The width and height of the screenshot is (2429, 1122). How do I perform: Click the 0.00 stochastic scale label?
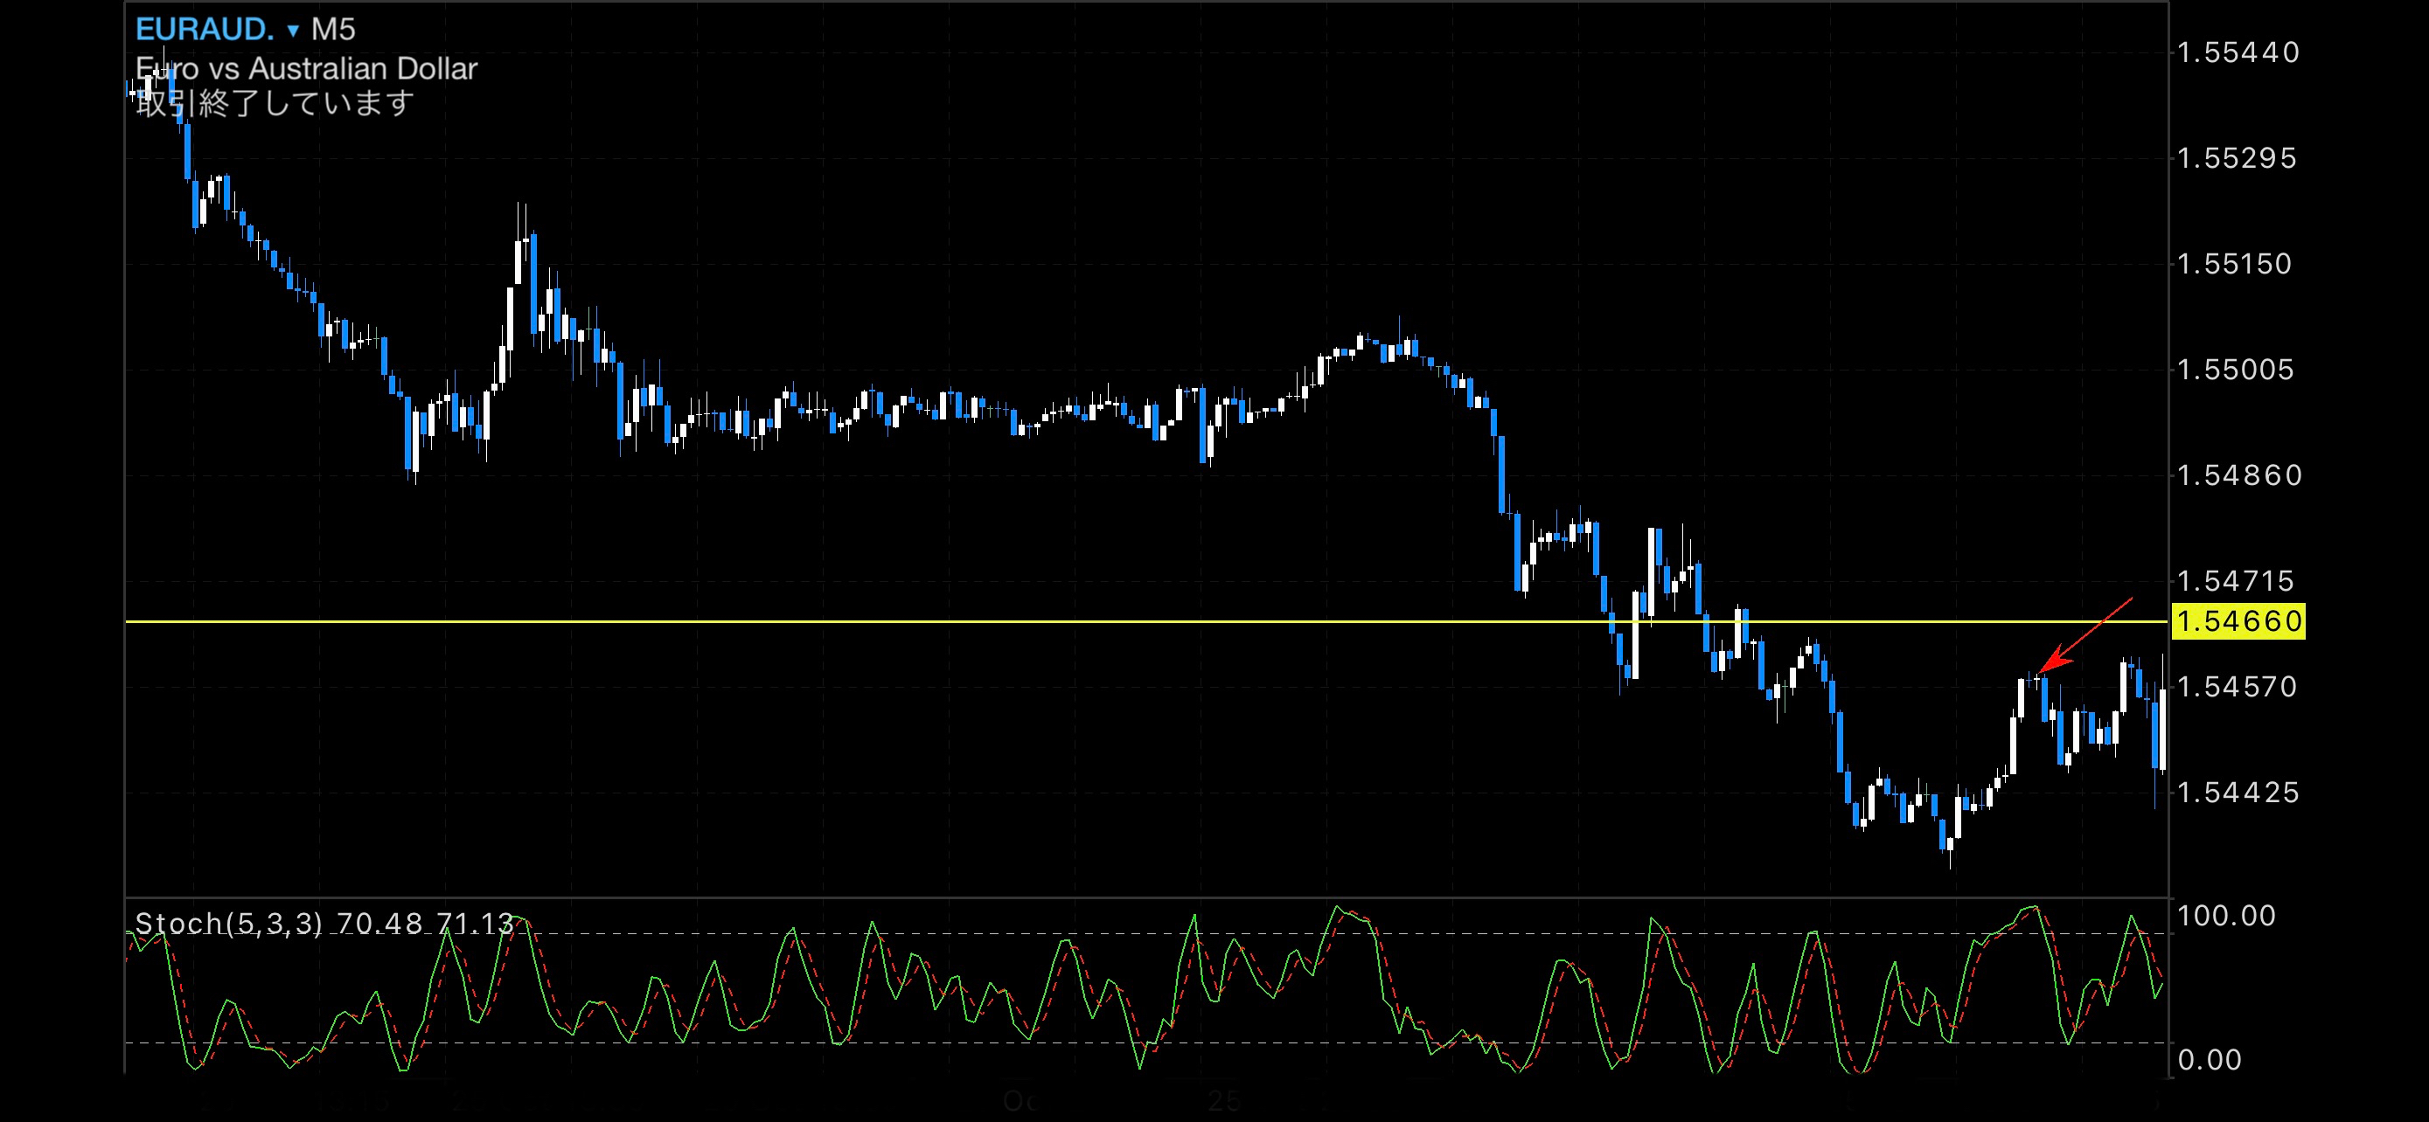[x=2210, y=1060]
